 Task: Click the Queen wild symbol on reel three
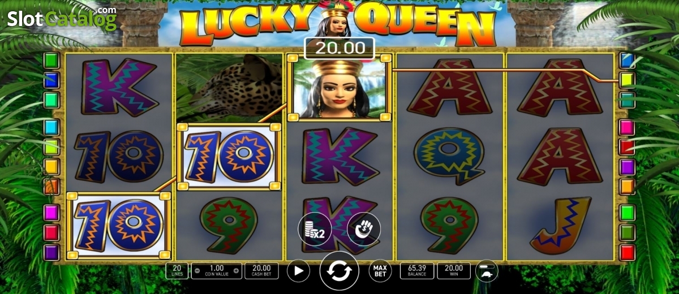point(339,88)
